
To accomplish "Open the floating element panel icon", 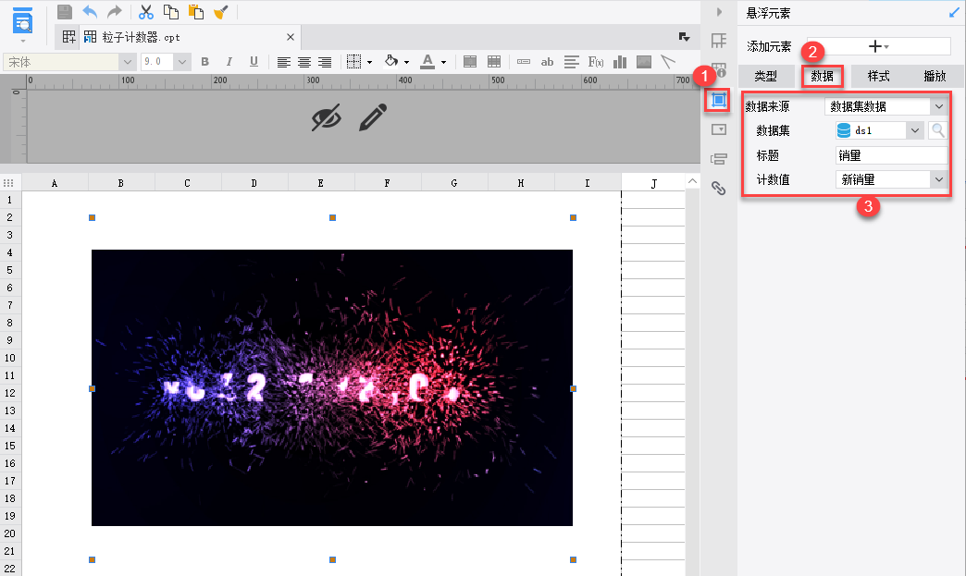I will (x=718, y=100).
